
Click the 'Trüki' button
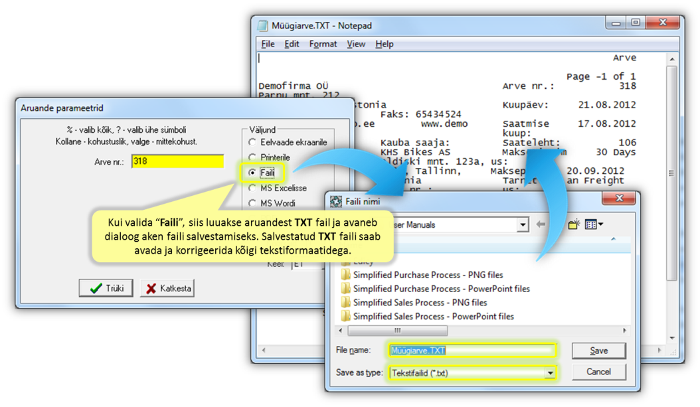tap(106, 288)
